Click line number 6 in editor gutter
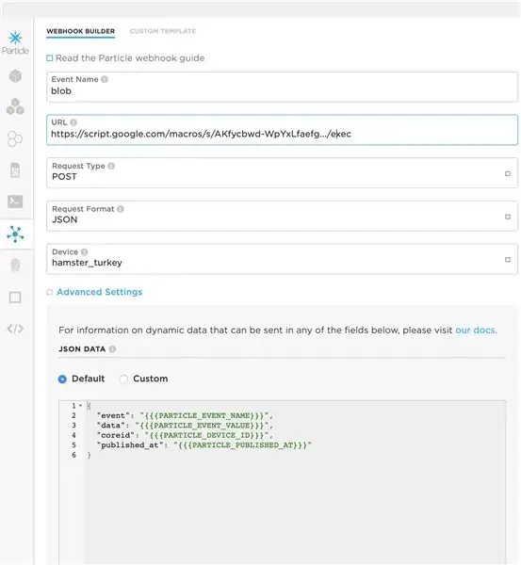Screen dimensions: 521x565 [73, 455]
